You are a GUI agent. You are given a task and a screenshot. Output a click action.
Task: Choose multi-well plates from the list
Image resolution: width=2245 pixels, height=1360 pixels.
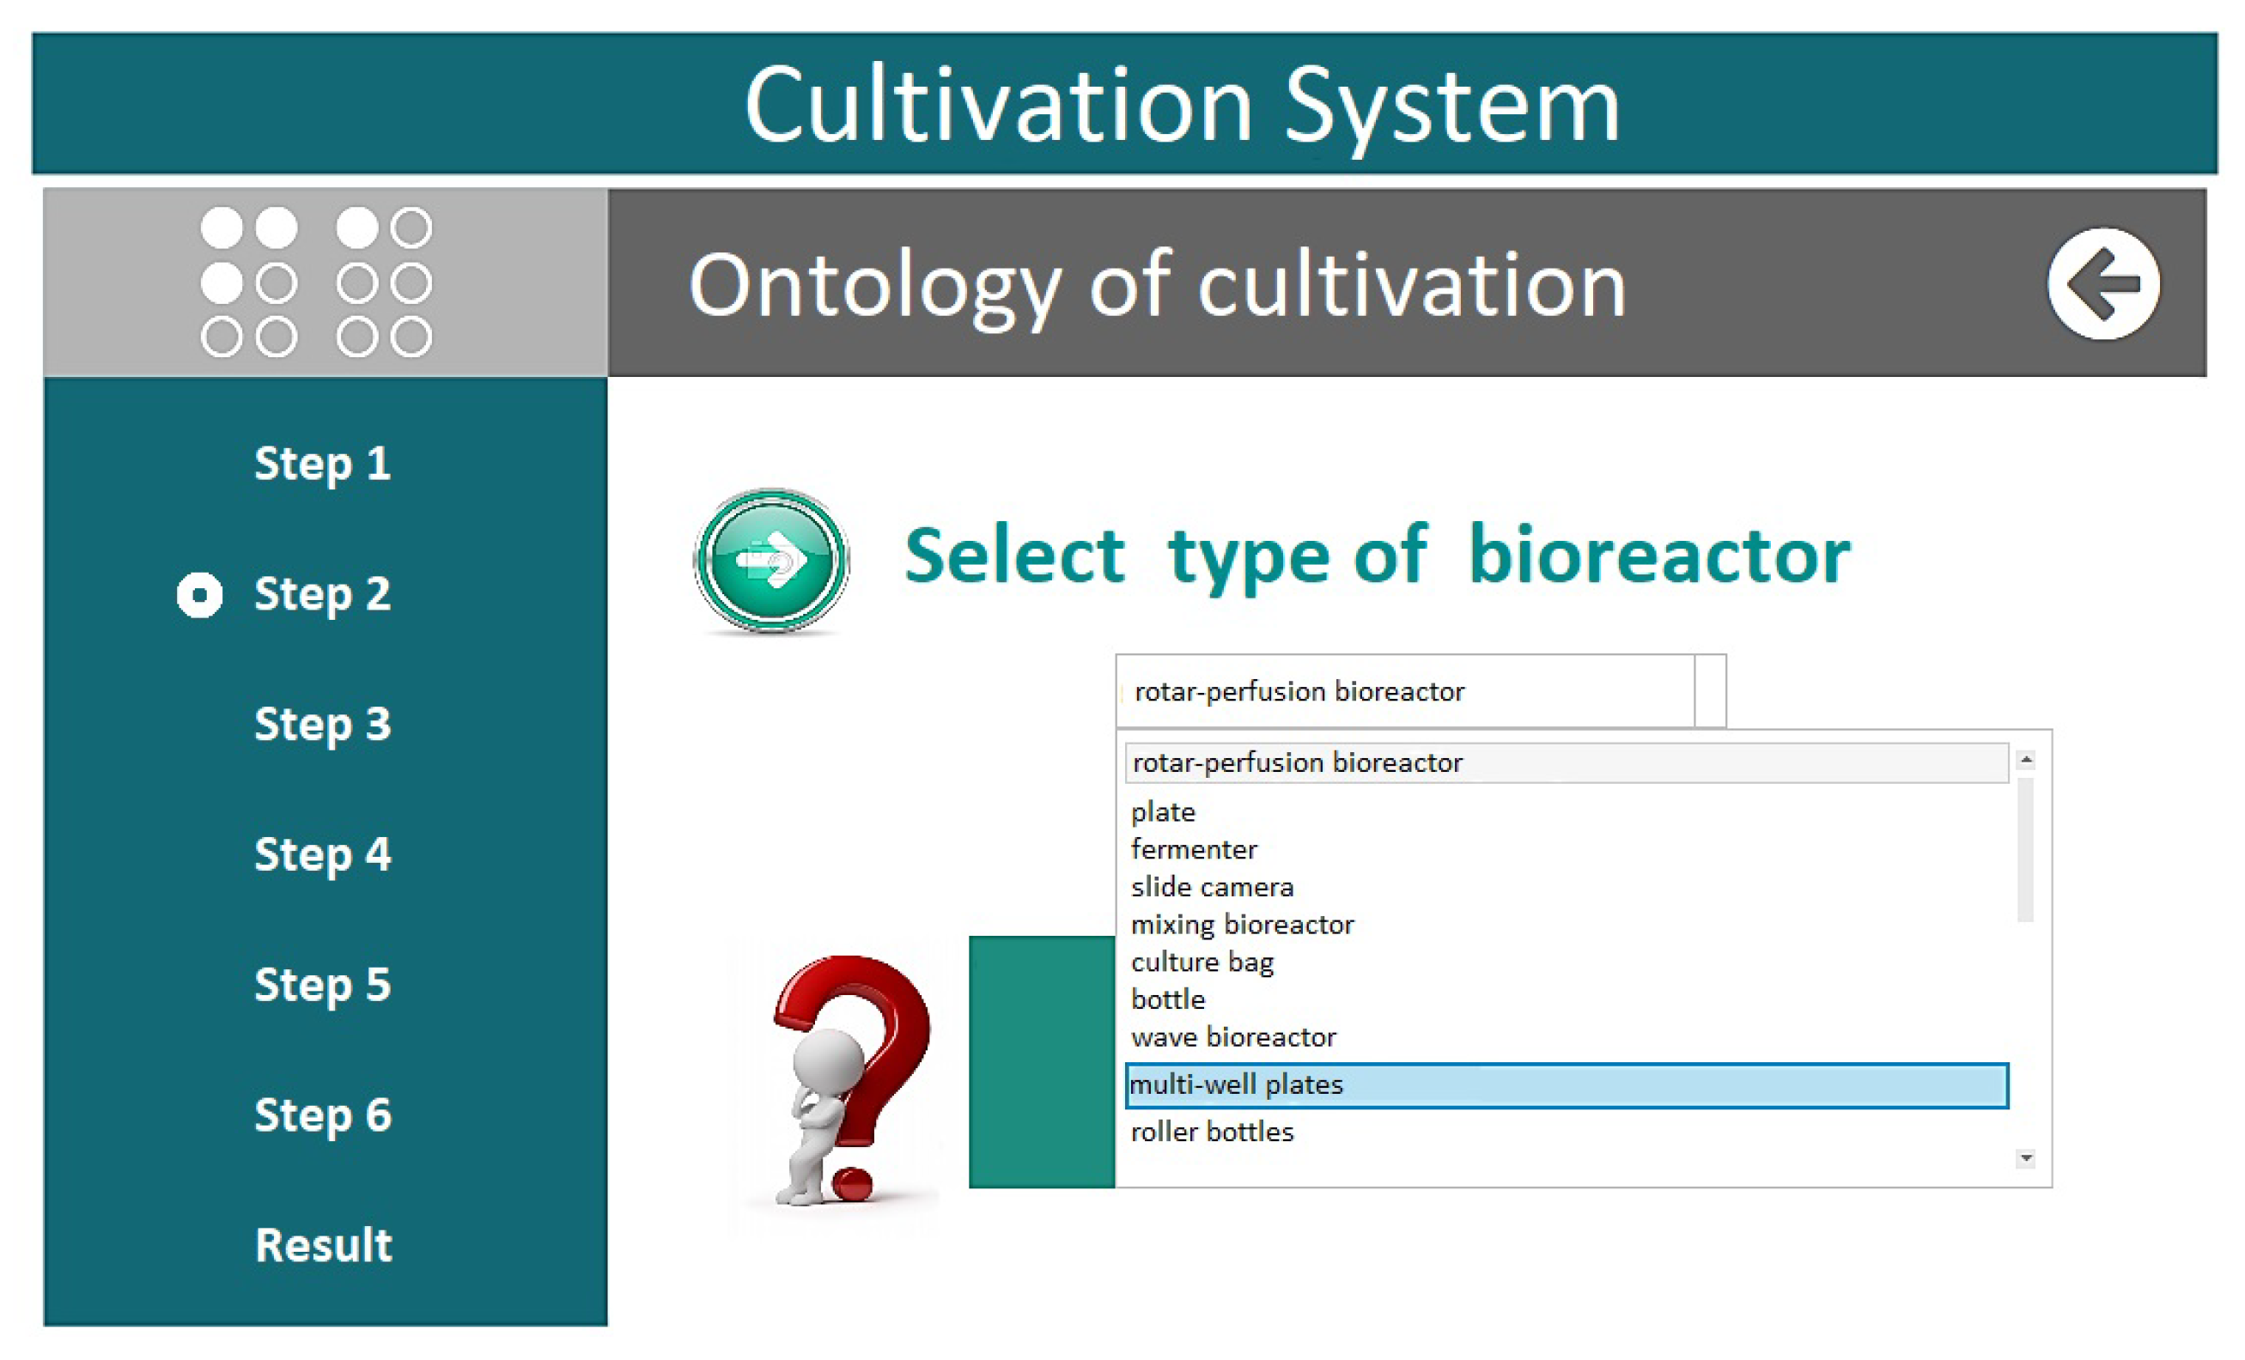tap(1566, 1085)
